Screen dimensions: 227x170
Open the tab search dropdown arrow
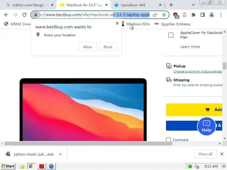coord(193,5)
